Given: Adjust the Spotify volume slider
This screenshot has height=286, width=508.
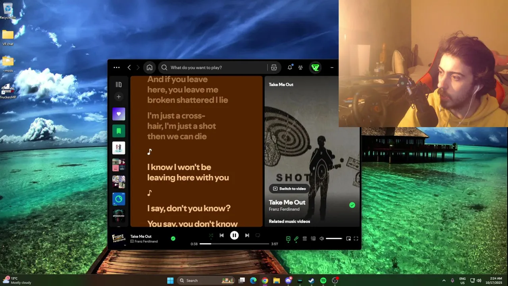Looking at the screenshot, I should [x=334, y=239].
